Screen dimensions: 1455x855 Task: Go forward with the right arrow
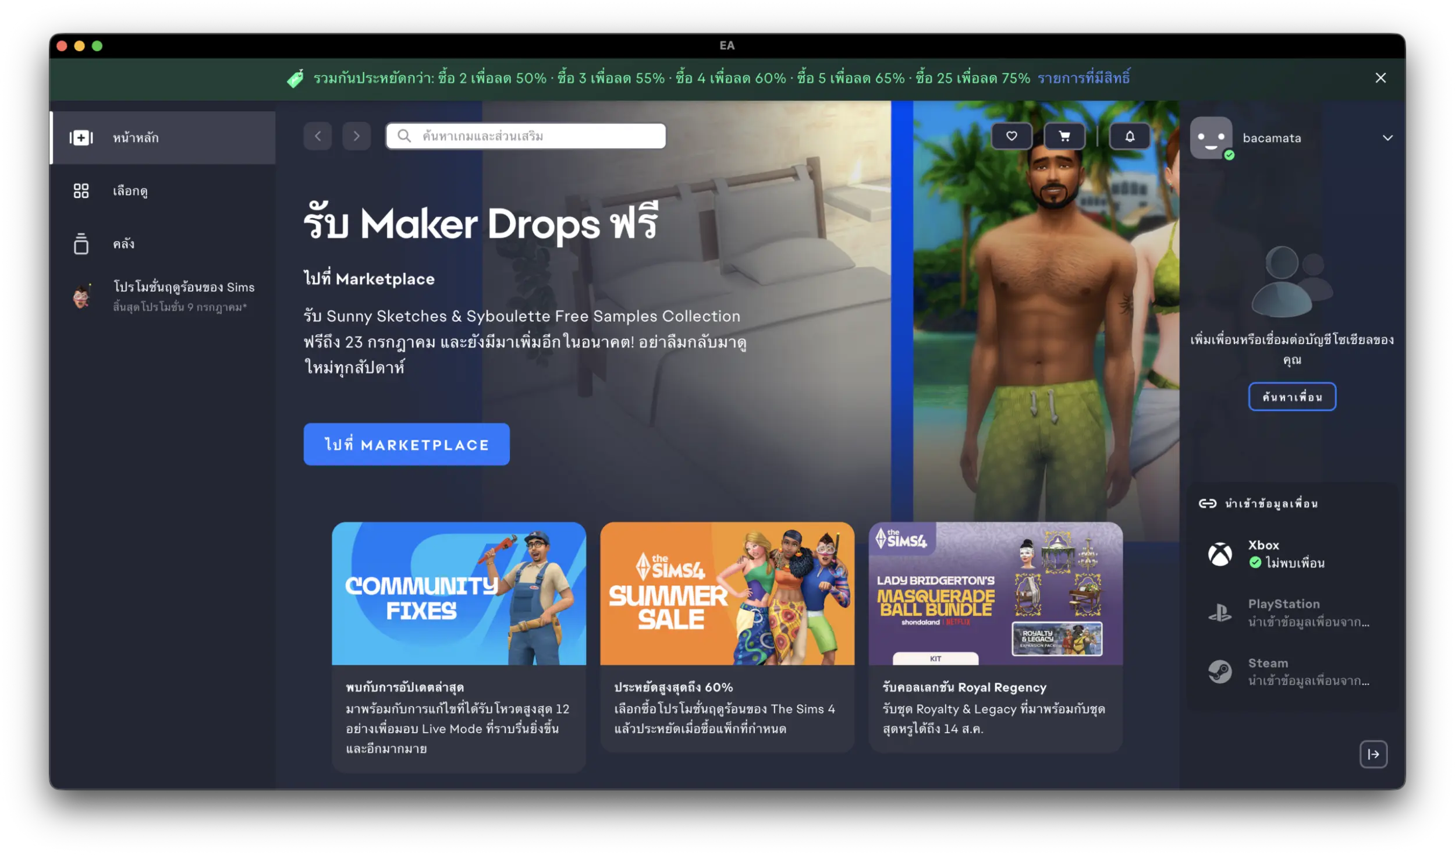click(357, 136)
